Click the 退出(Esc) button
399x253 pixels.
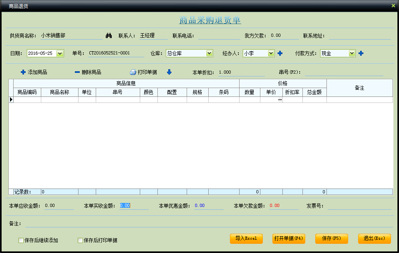click(x=374, y=239)
